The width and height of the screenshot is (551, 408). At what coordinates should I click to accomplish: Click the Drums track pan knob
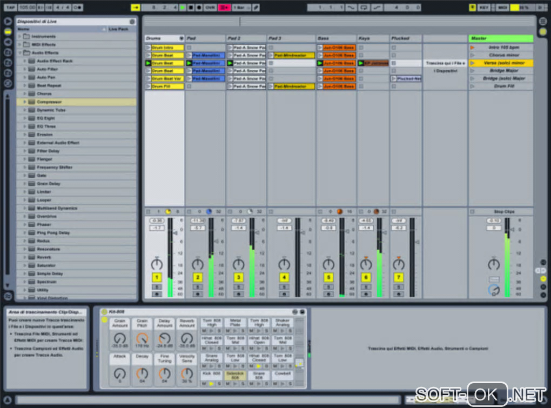coord(157,264)
